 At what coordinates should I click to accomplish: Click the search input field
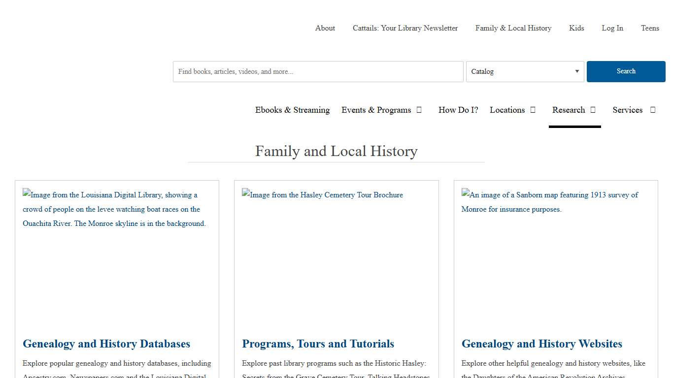pos(318,71)
